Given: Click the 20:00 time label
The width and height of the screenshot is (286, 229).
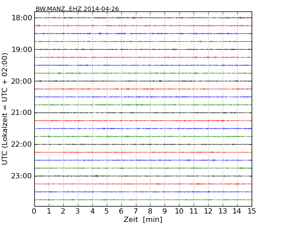Looking at the screenshot, I should click(22, 81).
